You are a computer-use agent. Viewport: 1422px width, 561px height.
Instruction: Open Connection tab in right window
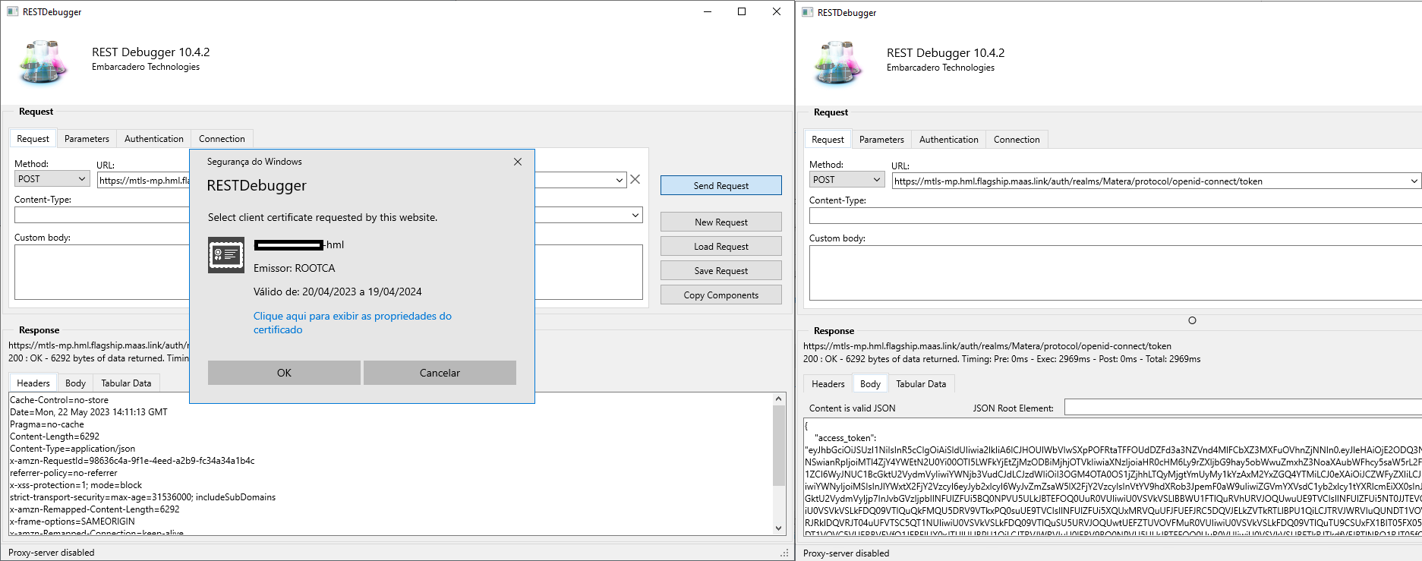pos(1017,140)
